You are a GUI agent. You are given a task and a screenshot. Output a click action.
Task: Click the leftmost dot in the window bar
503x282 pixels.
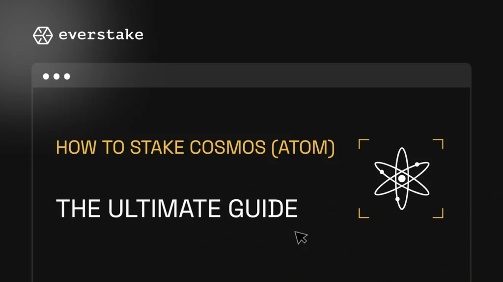[46, 76]
